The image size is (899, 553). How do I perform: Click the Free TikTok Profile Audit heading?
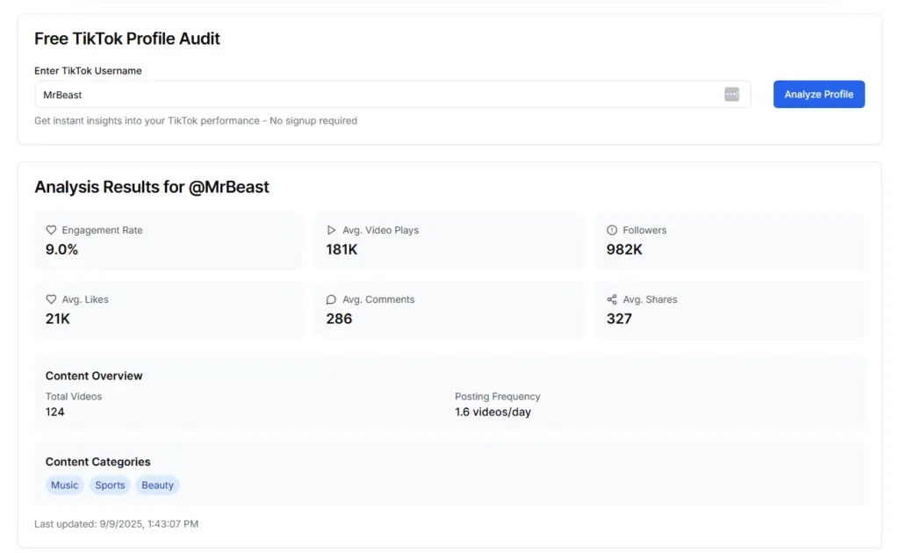(126, 39)
